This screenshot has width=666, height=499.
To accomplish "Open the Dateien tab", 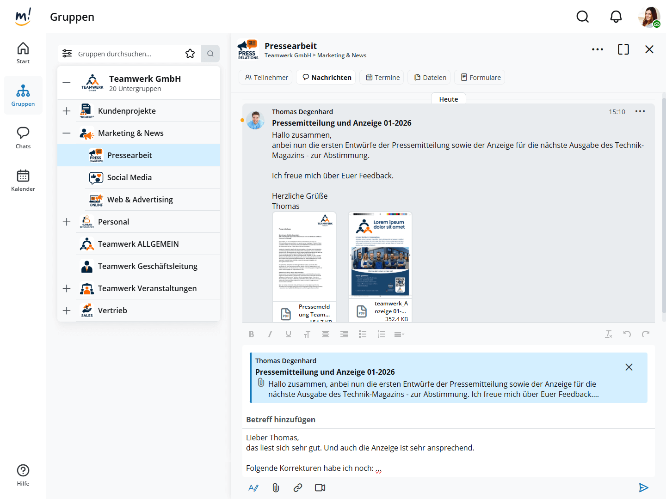I will pos(430,77).
